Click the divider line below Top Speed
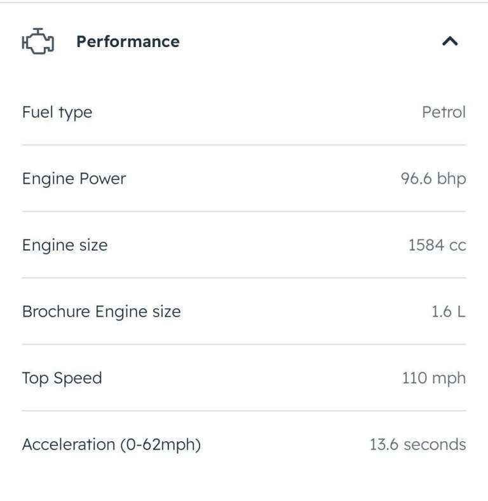 click(x=244, y=411)
